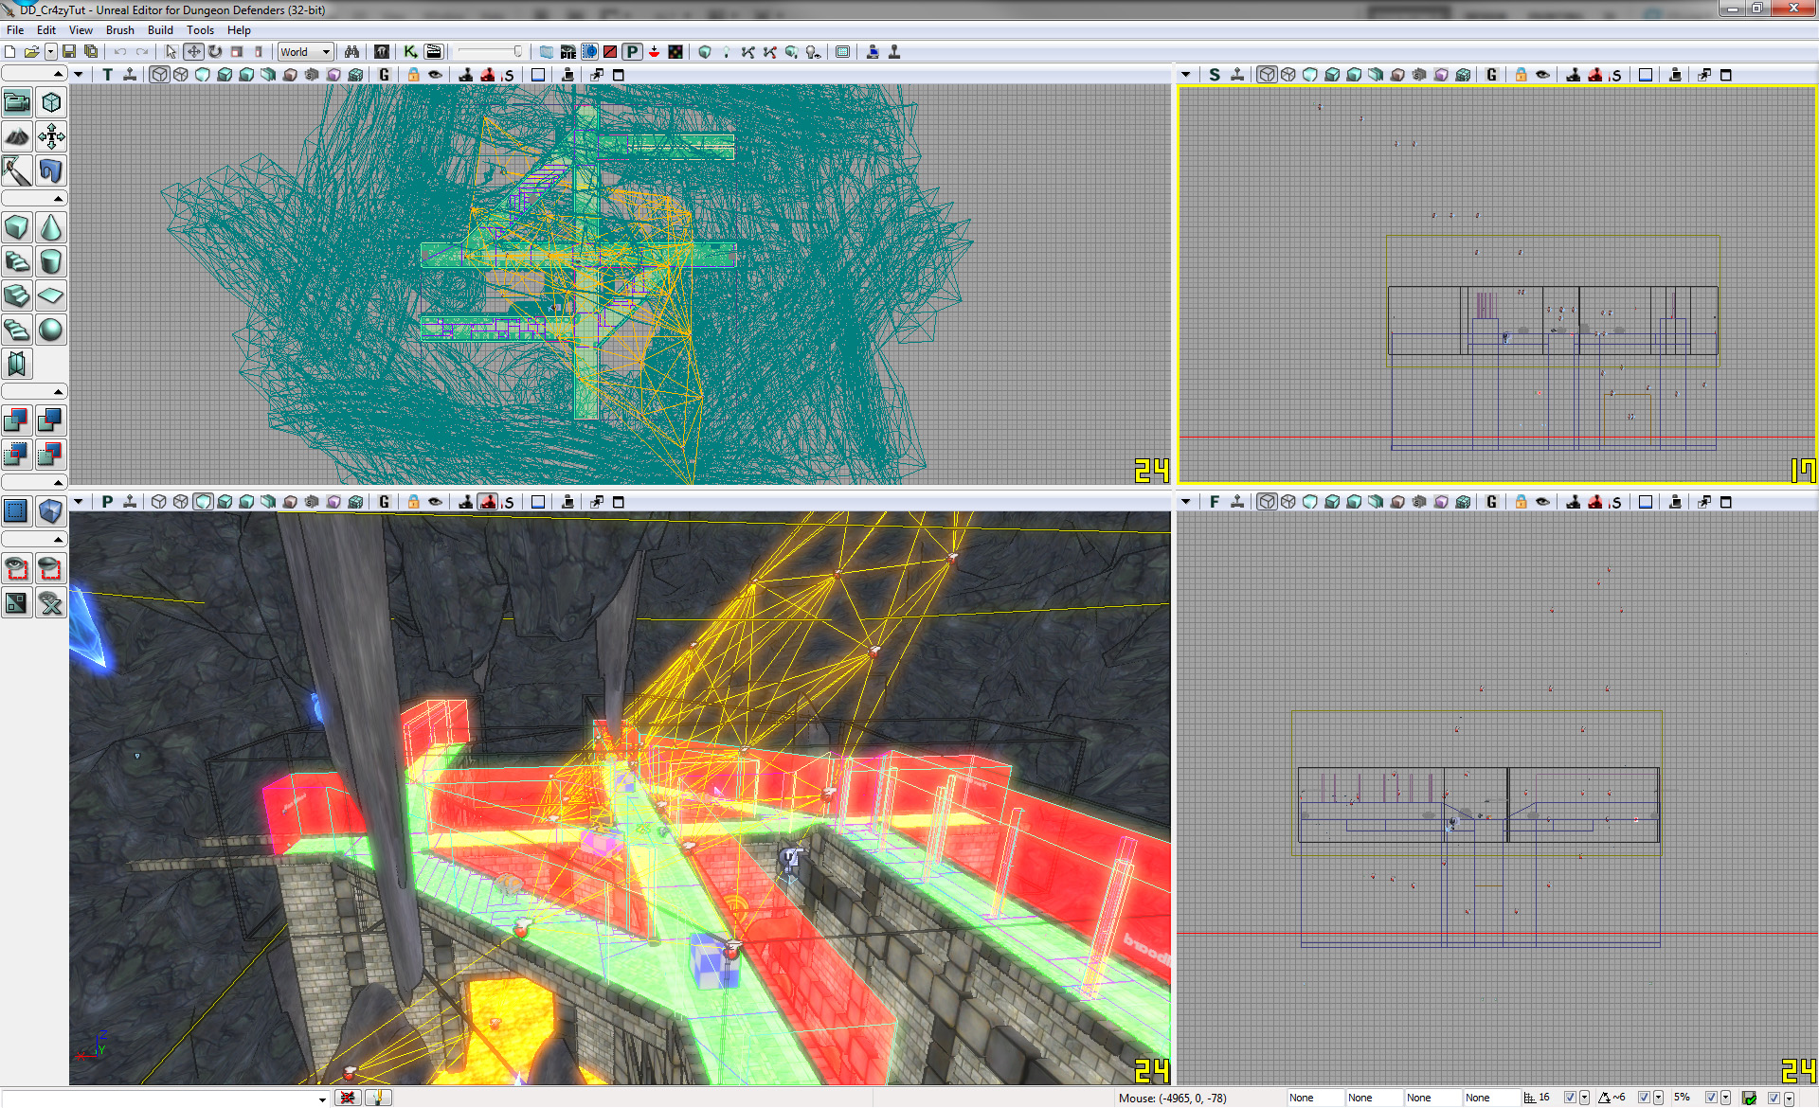
Task: Open the recent files dropdown arrow
Action: (50, 52)
